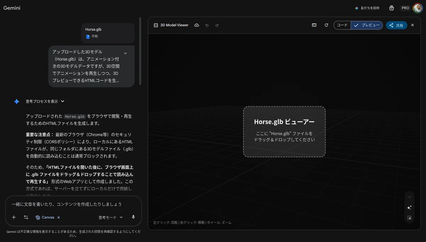Image resolution: width=426 pixels, height=242 pixels.
Task: Click the blue file icon under Horse.glb
Action: pos(88,37)
